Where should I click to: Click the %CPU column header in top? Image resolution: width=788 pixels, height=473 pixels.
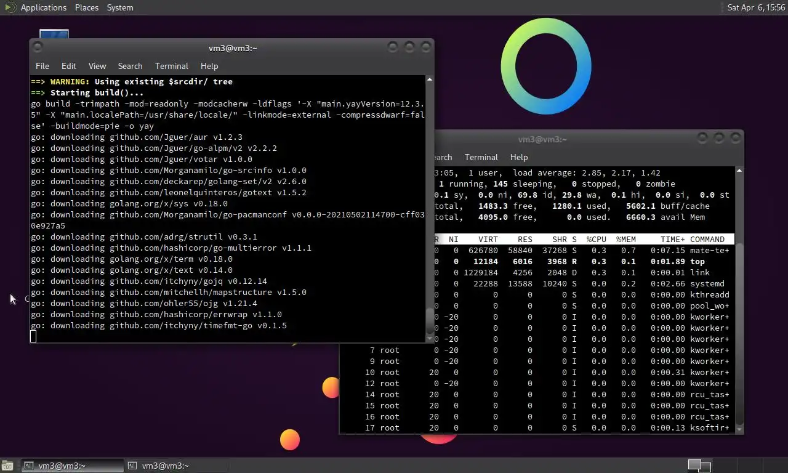click(597, 239)
